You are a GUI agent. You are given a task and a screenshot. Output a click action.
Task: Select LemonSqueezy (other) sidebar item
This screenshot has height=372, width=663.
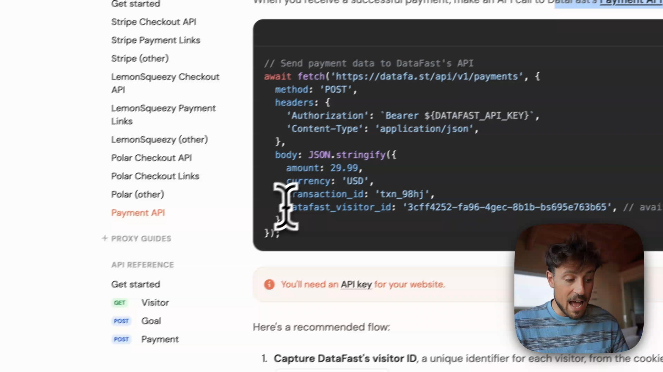159,139
